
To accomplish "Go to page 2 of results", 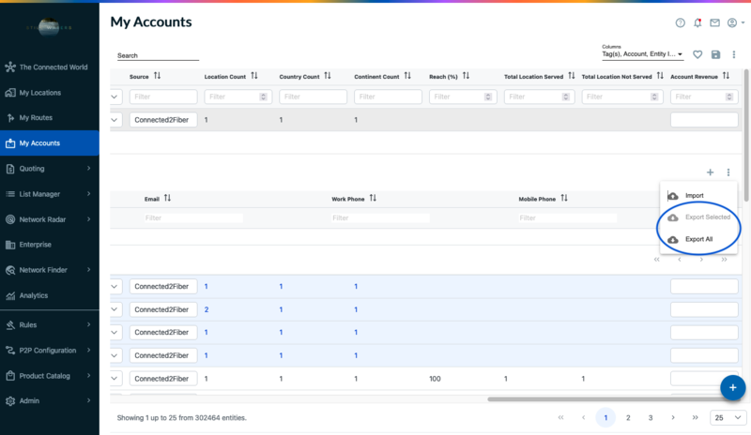I will pos(628,417).
